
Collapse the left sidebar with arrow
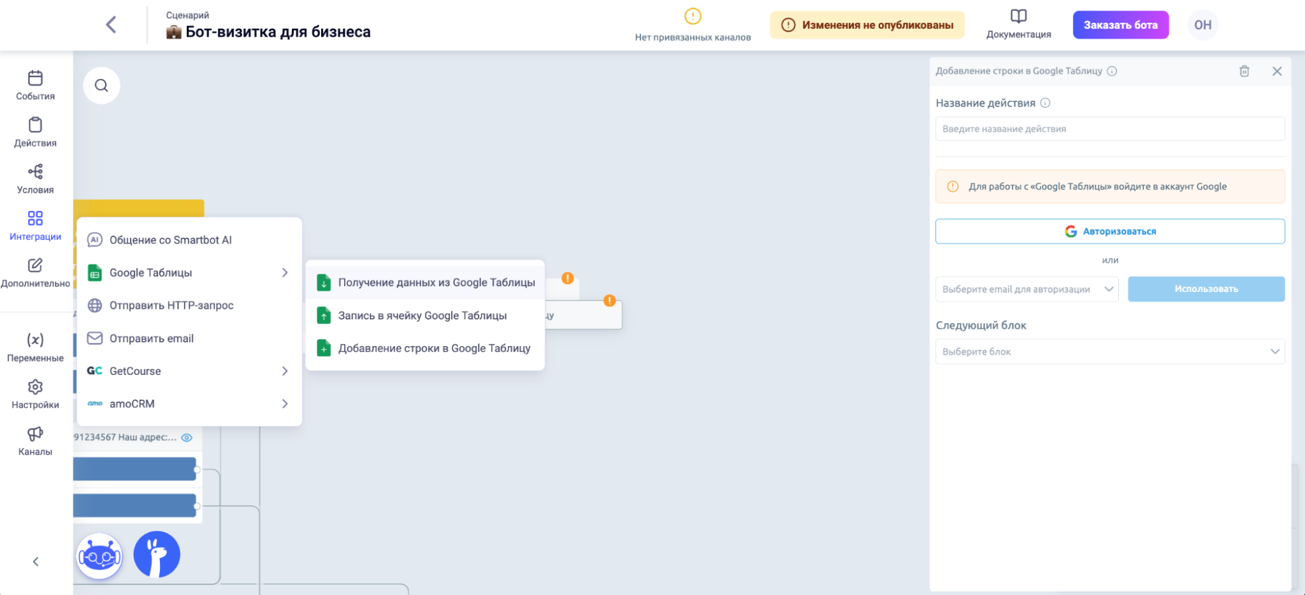point(36,562)
